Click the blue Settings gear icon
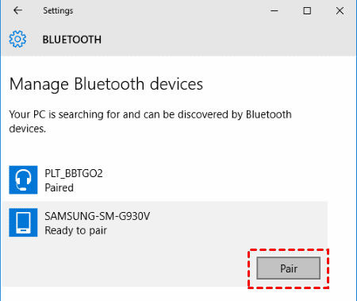The image size is (357, 301). (x=17, y=39)
